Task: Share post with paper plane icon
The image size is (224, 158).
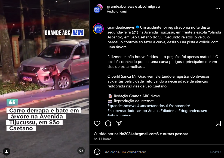Action: [119, 123]
